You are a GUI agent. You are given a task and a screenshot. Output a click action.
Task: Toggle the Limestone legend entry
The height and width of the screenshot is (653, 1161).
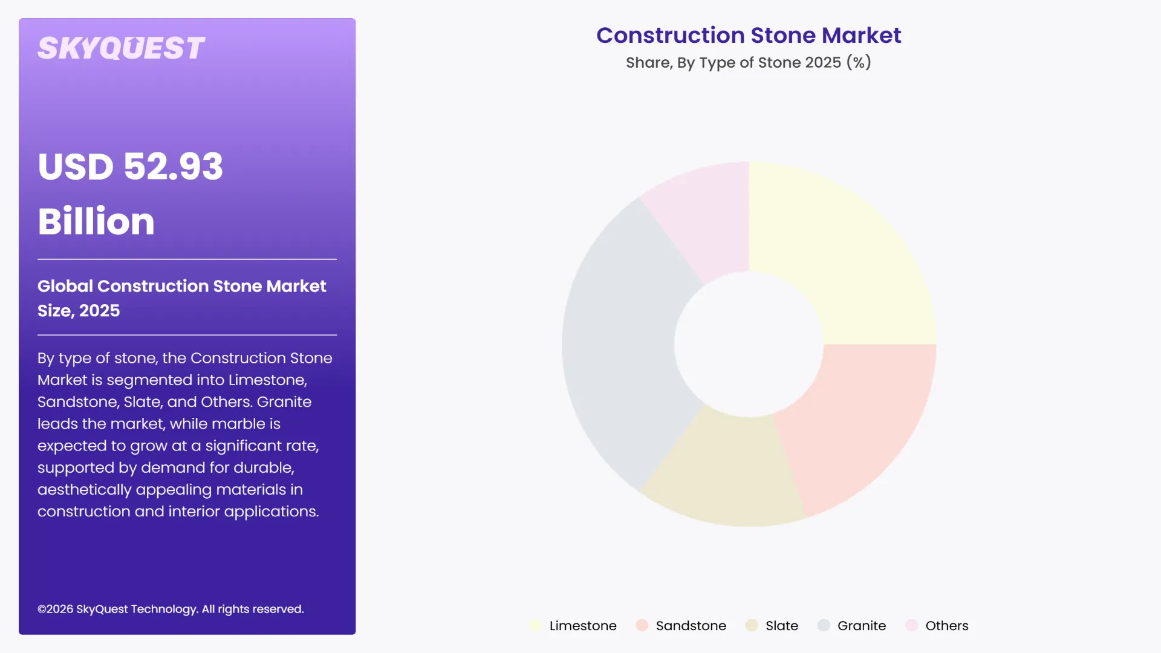[573, 626]
